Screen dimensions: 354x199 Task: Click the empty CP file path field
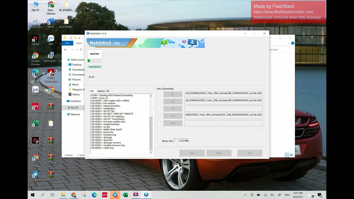(223, 109)
